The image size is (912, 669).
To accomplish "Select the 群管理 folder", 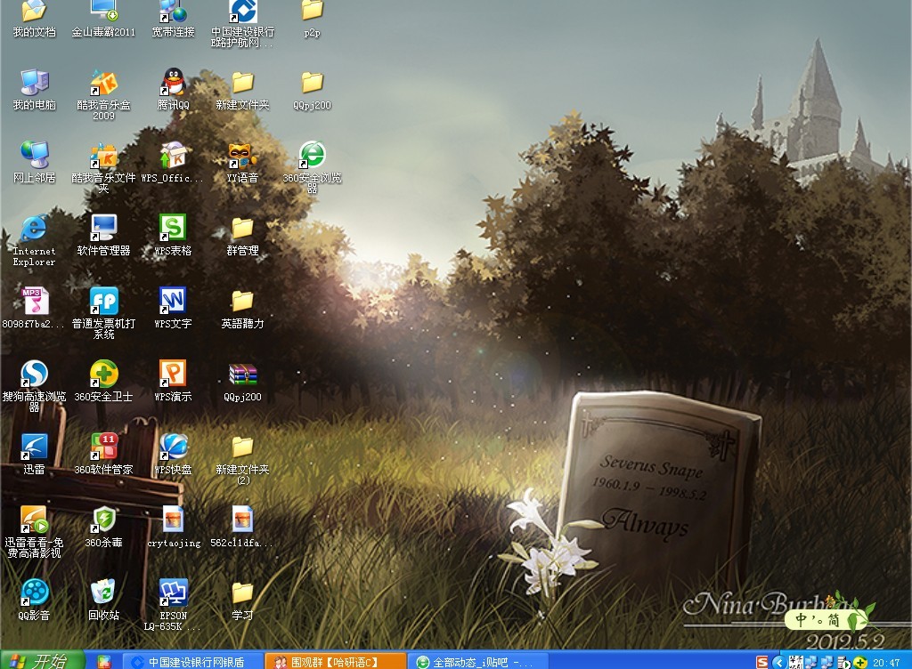I will [x=242, y=235].
